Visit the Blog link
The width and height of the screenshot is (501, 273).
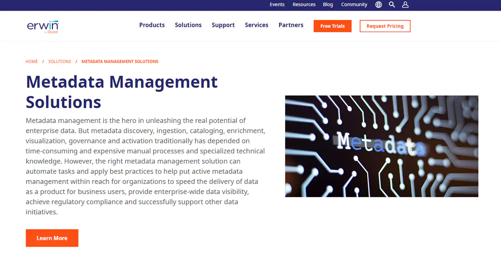coord(328,5)
